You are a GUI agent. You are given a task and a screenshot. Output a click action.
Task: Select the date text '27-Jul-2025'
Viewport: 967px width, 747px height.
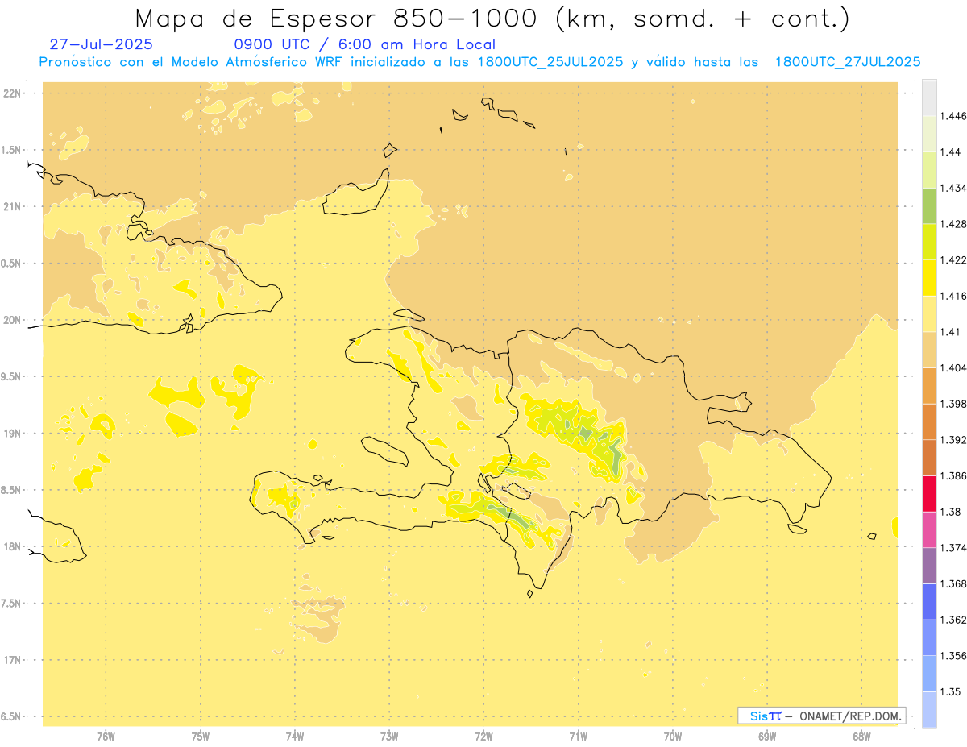click(101, 44)
